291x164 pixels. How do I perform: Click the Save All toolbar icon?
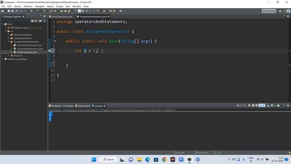(12, 11)
